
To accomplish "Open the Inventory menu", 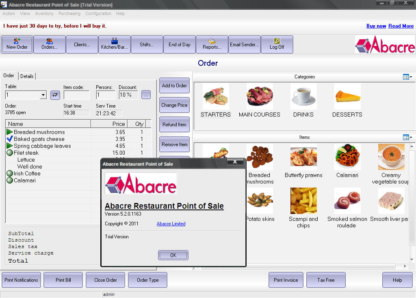I will 44,13.
